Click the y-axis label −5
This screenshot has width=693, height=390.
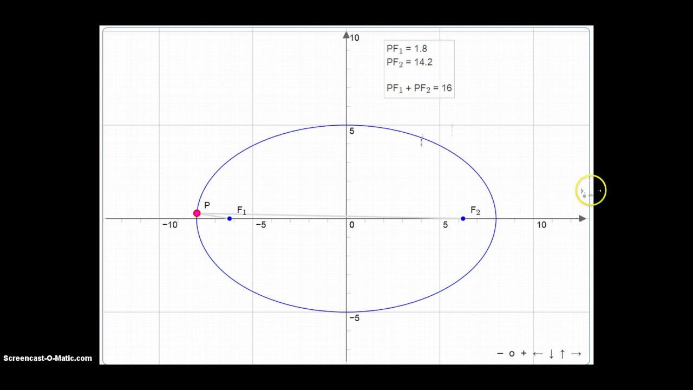[x=354, y=318]
